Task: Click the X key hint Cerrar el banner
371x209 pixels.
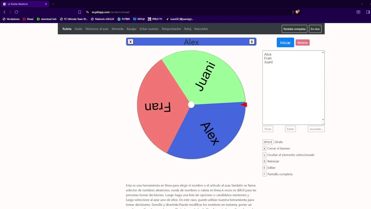Action: [264, 148]
